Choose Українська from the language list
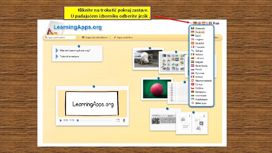 click(x=199, y=99)
